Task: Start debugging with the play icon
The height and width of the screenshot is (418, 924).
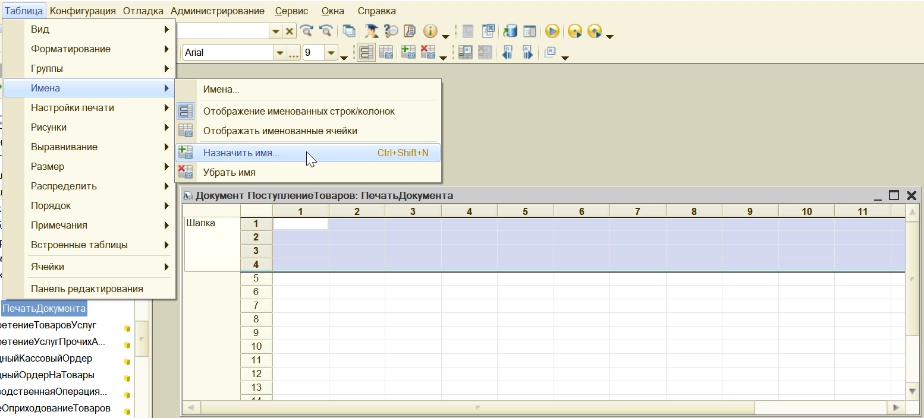Action: pyautogui.click(x=552, y=31)
